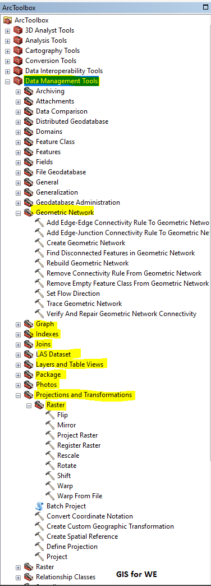The height and width of the screenshot is (586, 211).
Task: Click the Project Raster hammer icon
Action: pos(51,435)
